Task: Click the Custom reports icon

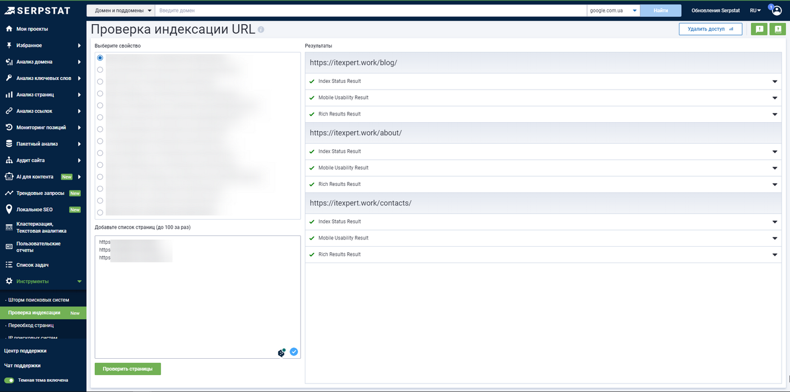Action: tap(9, 247)
